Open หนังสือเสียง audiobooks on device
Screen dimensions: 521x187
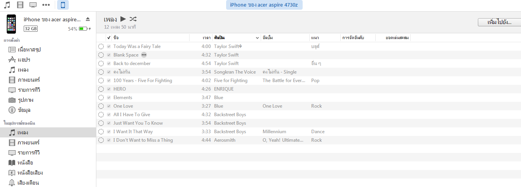click(x=30, y=173)
